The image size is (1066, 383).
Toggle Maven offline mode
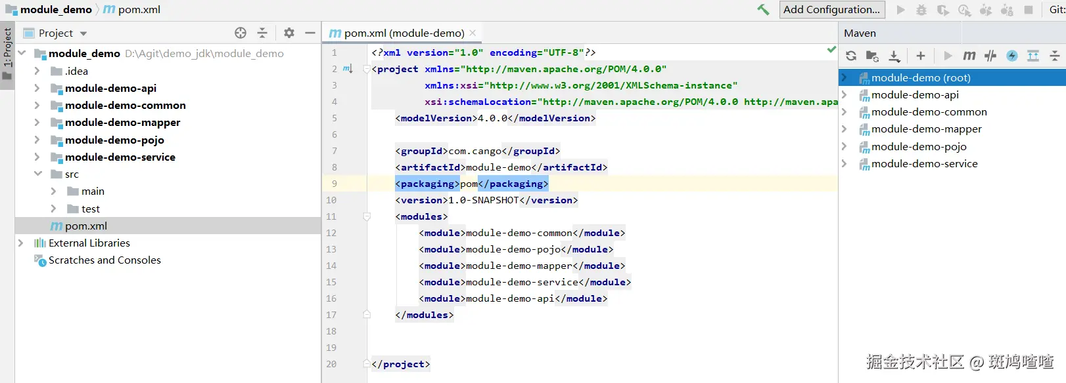coord(990,56)
